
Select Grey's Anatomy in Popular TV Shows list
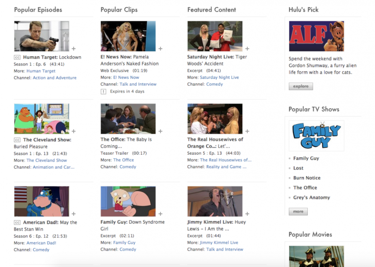[x=311, y=197]
